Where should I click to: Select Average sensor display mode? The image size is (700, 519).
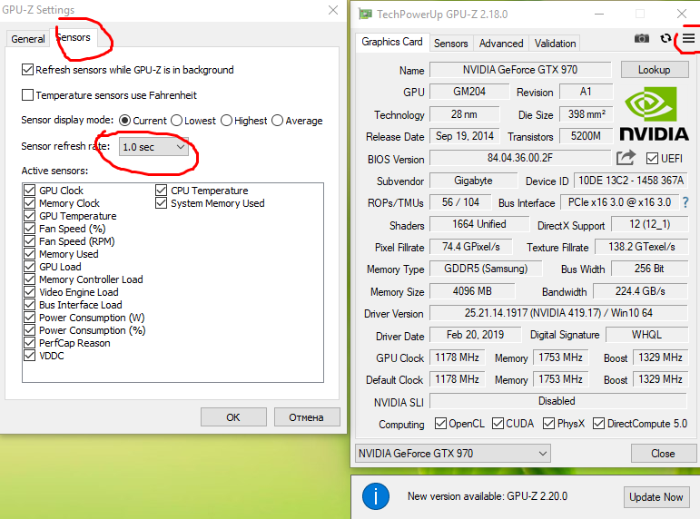coord(277,121)
